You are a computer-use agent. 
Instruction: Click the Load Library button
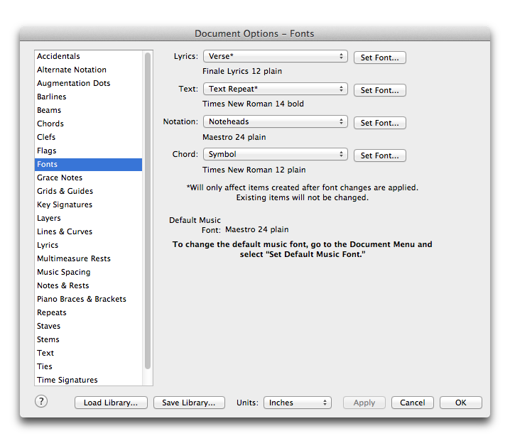(111, 403)
